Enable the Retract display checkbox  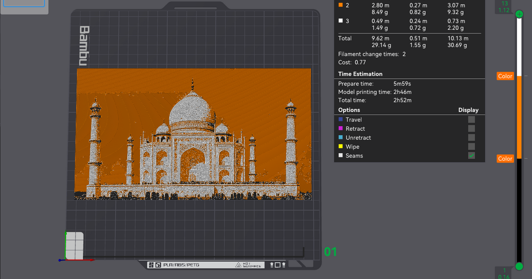click(x=471, y=128)
